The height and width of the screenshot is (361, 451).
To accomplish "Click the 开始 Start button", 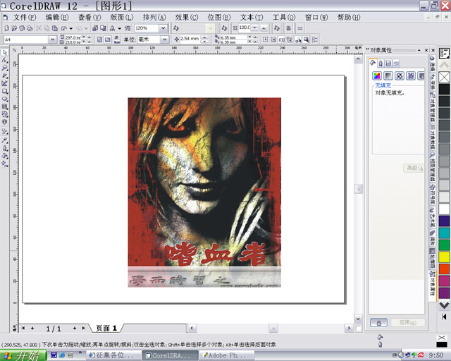I will click(x=23, y=355).
